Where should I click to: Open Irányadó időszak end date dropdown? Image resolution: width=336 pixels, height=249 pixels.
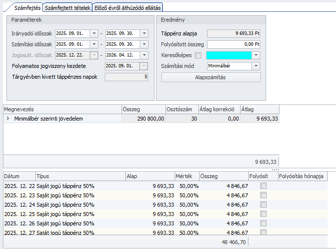[144, 33]
